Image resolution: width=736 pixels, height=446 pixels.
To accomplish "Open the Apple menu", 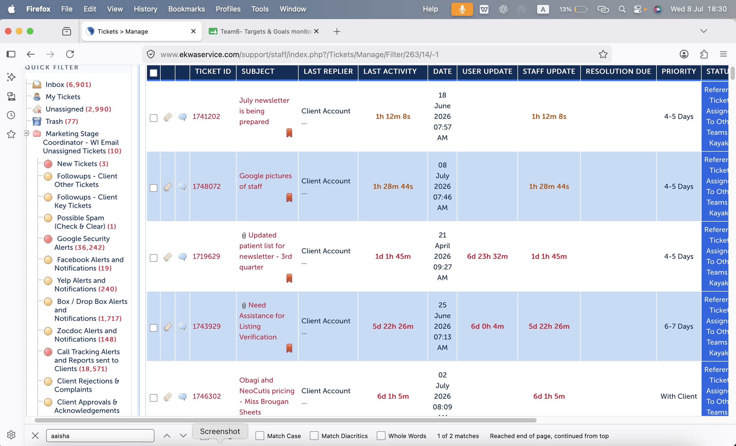I will (x=11, y=9).
